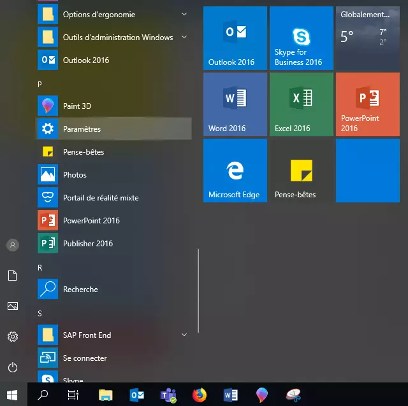Open Pictures from the start sidebar
Image resolution: width=408 pixels, height=406 pixels.
pyautogui.click(x=13, y=306)
